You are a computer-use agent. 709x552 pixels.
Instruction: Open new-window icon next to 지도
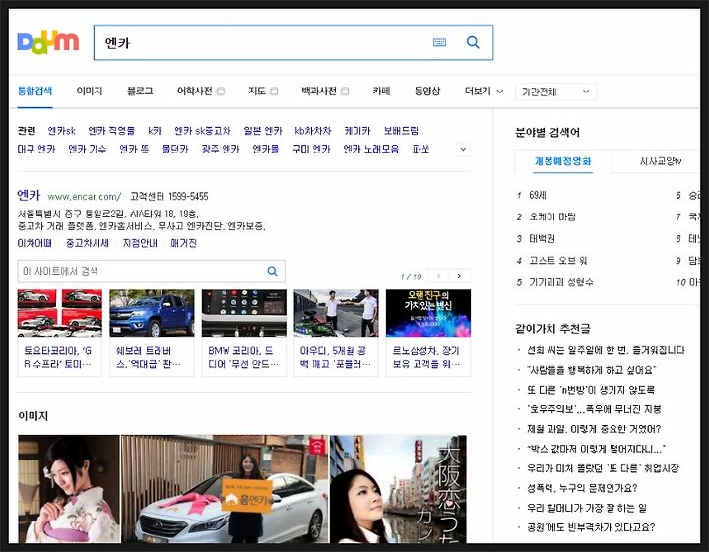click(x=274, y=92)
